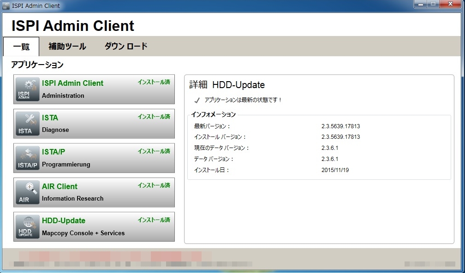Click the up-to-date checkmark icon
Viewport: 465px width, 273px height.
(197, 101)
